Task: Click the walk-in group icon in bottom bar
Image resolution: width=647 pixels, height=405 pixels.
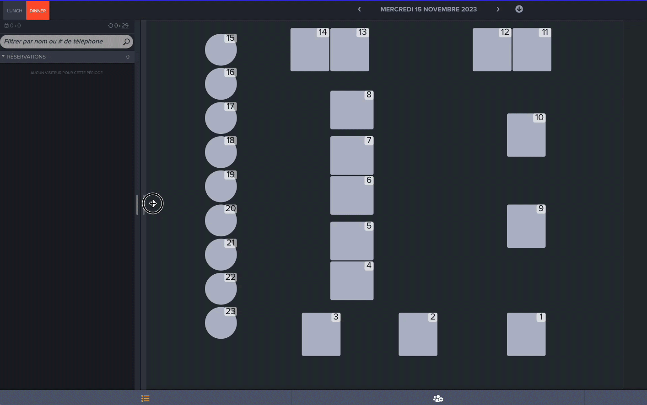Action: click(x=437, y=398)
